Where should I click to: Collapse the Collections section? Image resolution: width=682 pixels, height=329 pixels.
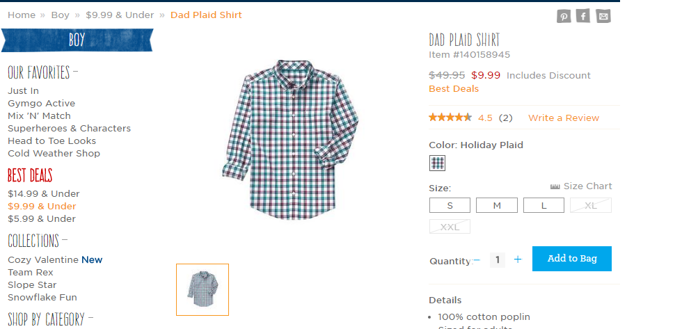65,241
